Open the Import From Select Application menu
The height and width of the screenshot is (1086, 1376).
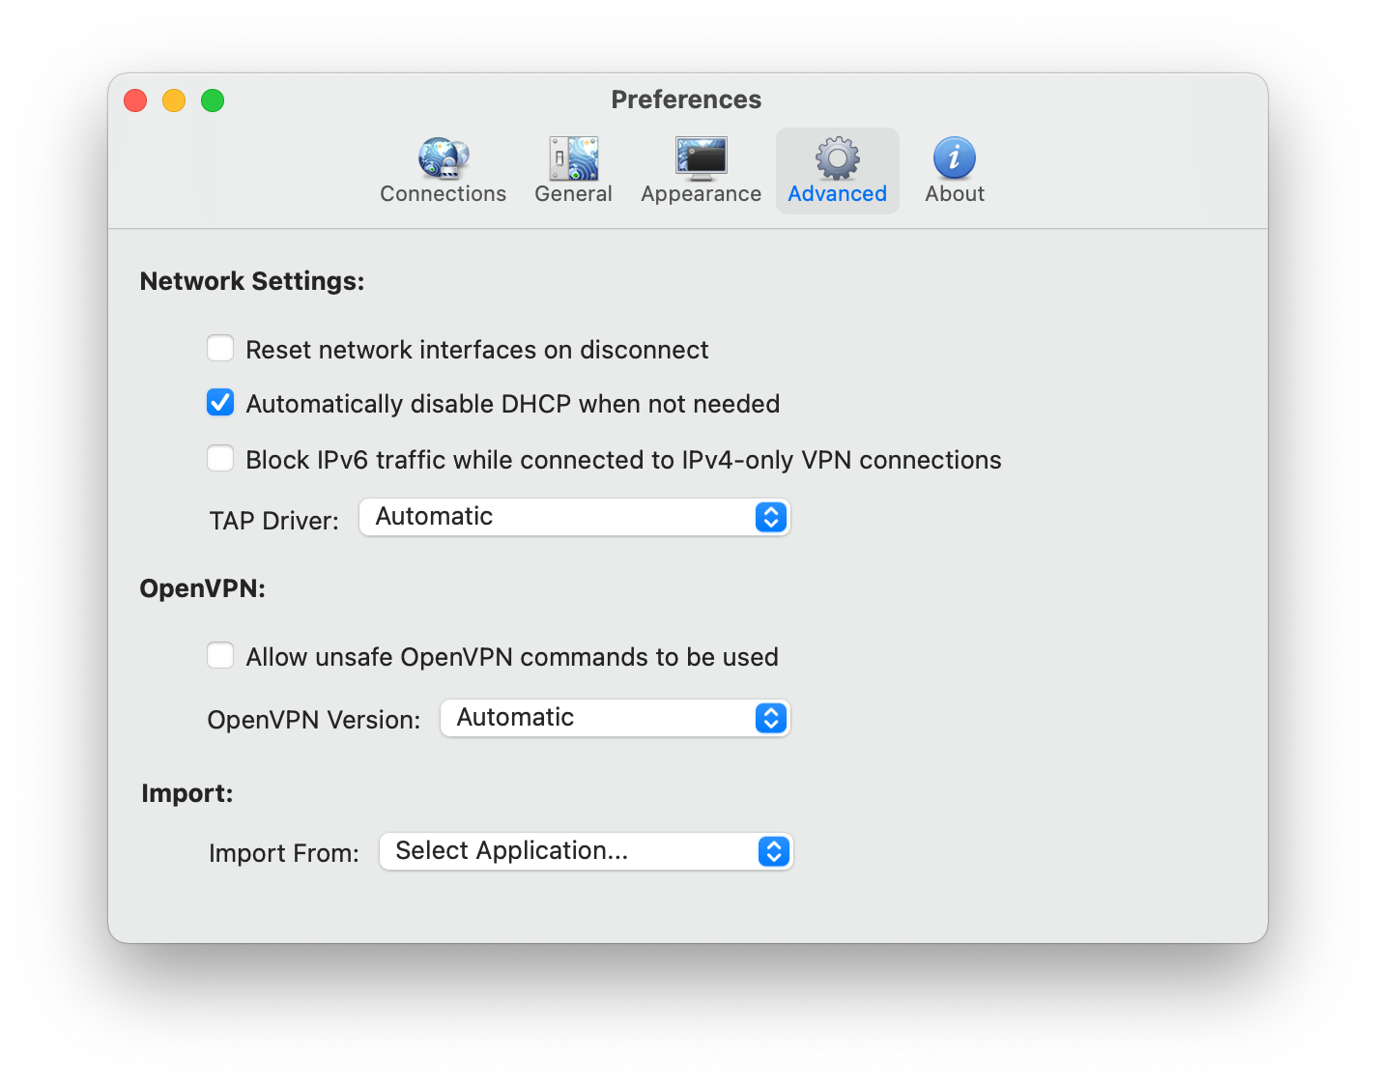coord(587,851)
